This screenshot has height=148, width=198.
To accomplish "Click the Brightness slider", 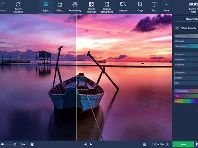I will pyautogui.click(x=186, y=36).
